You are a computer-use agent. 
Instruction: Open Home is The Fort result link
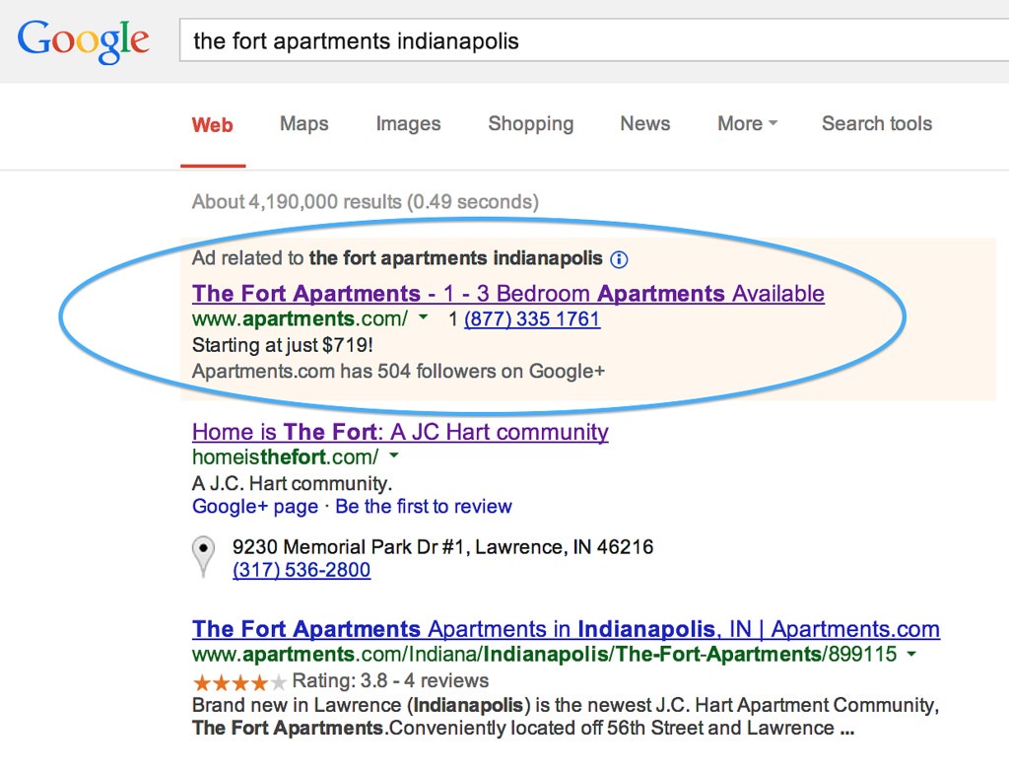(x=400, y=432)
